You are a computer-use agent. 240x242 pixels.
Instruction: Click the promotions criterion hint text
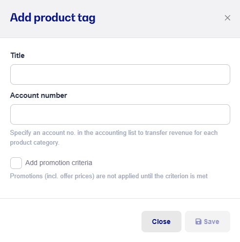(x=109, y=176)
